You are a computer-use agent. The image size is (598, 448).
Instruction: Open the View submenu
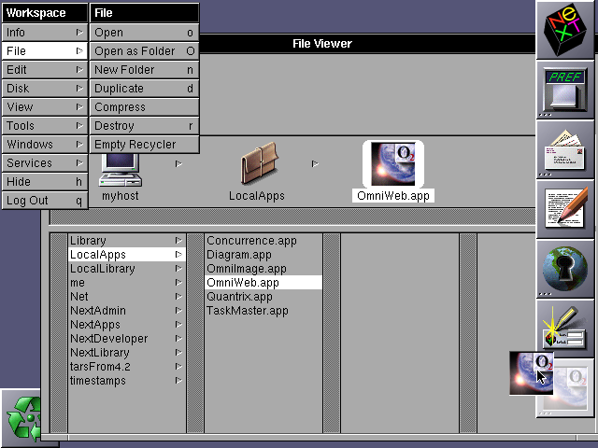45,107
